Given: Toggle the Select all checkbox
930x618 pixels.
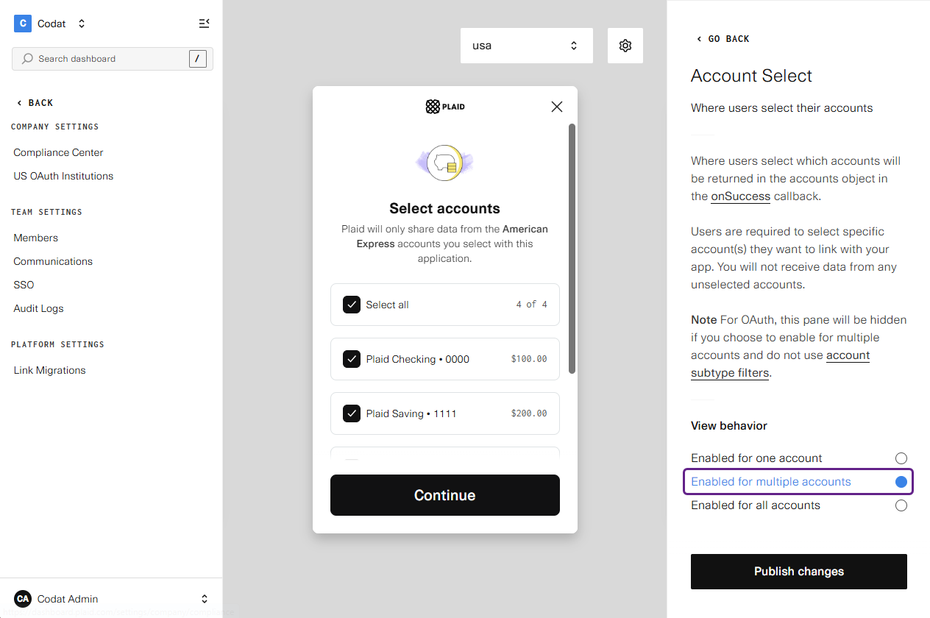Looking at the screenshot, I should click(x=352, y=304).
